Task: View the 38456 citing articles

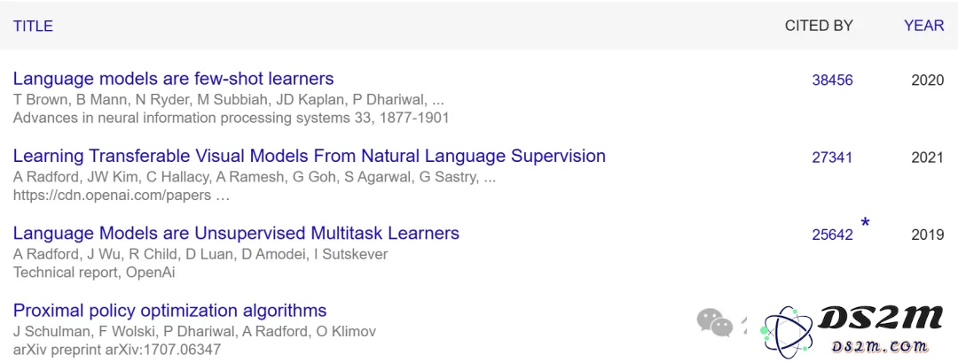Action: [x=832, y=81]
